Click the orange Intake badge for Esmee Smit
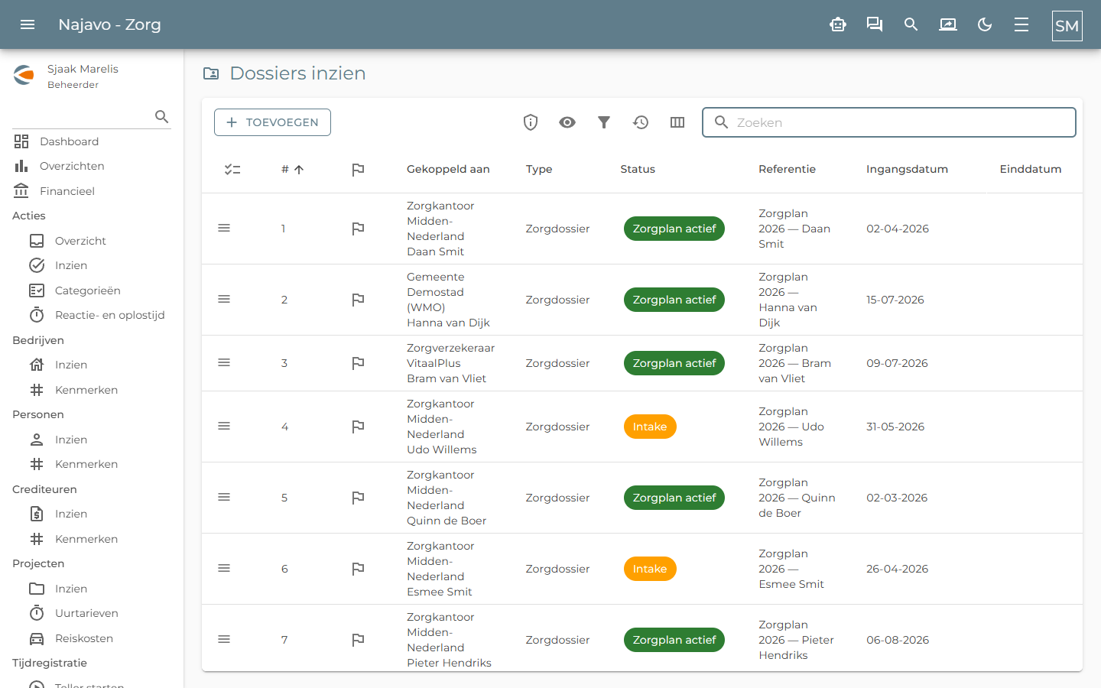1101x688 pixels. [x=650, y=569]
